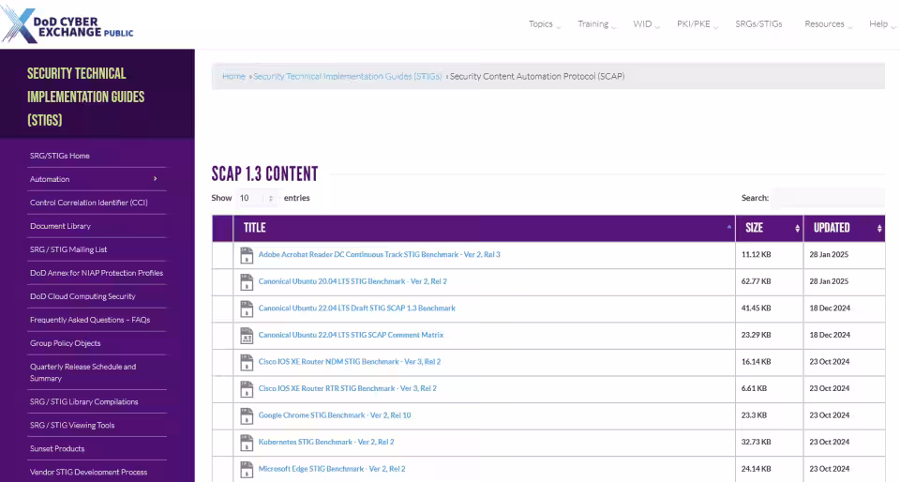Open the SRGs/STIGs top menu
Image resolution: width=900 pixels, height=482 pixels.
click(x=758, y=24)
